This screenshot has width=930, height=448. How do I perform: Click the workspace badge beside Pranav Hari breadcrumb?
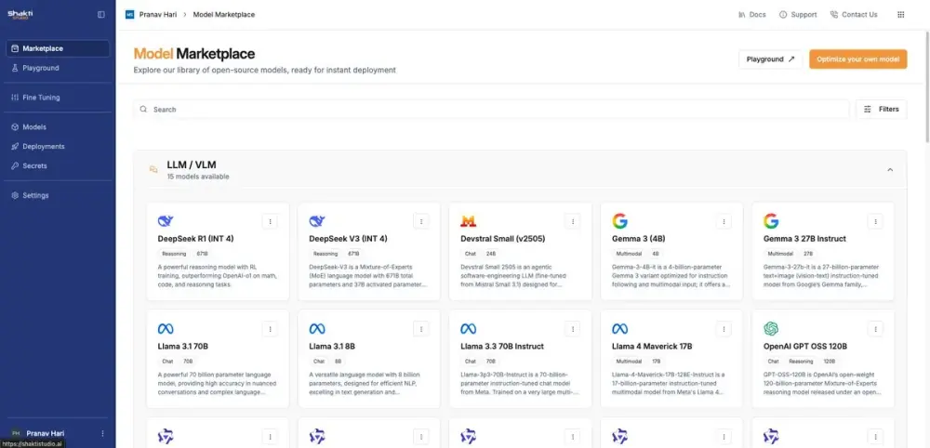point(130,15)
